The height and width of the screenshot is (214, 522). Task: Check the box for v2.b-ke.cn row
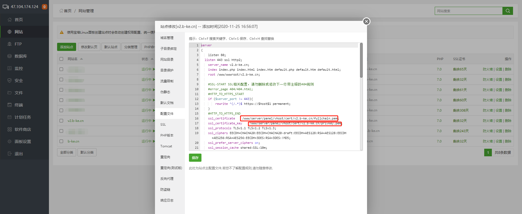61,121
